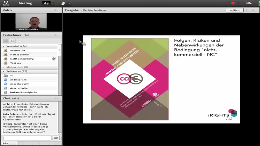The width and height of the screenshot is (260, 146).
Task: Open the Video pod options menu
Action: [x=56, y=10]
